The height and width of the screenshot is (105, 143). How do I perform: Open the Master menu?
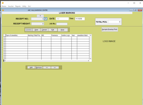click(4, 6)
